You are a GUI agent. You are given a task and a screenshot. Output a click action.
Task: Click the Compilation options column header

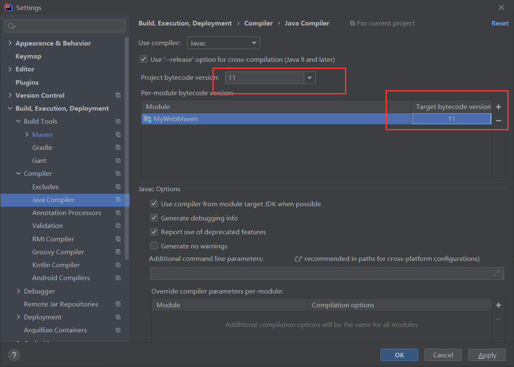[399, 305]
